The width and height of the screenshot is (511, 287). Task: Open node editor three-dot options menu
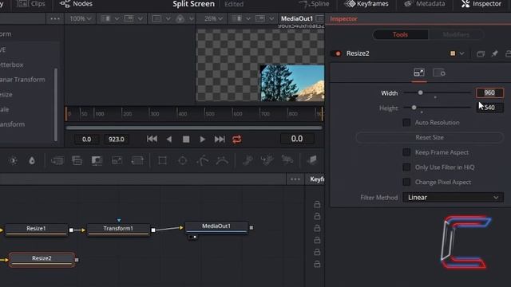[x=295, y=179]
